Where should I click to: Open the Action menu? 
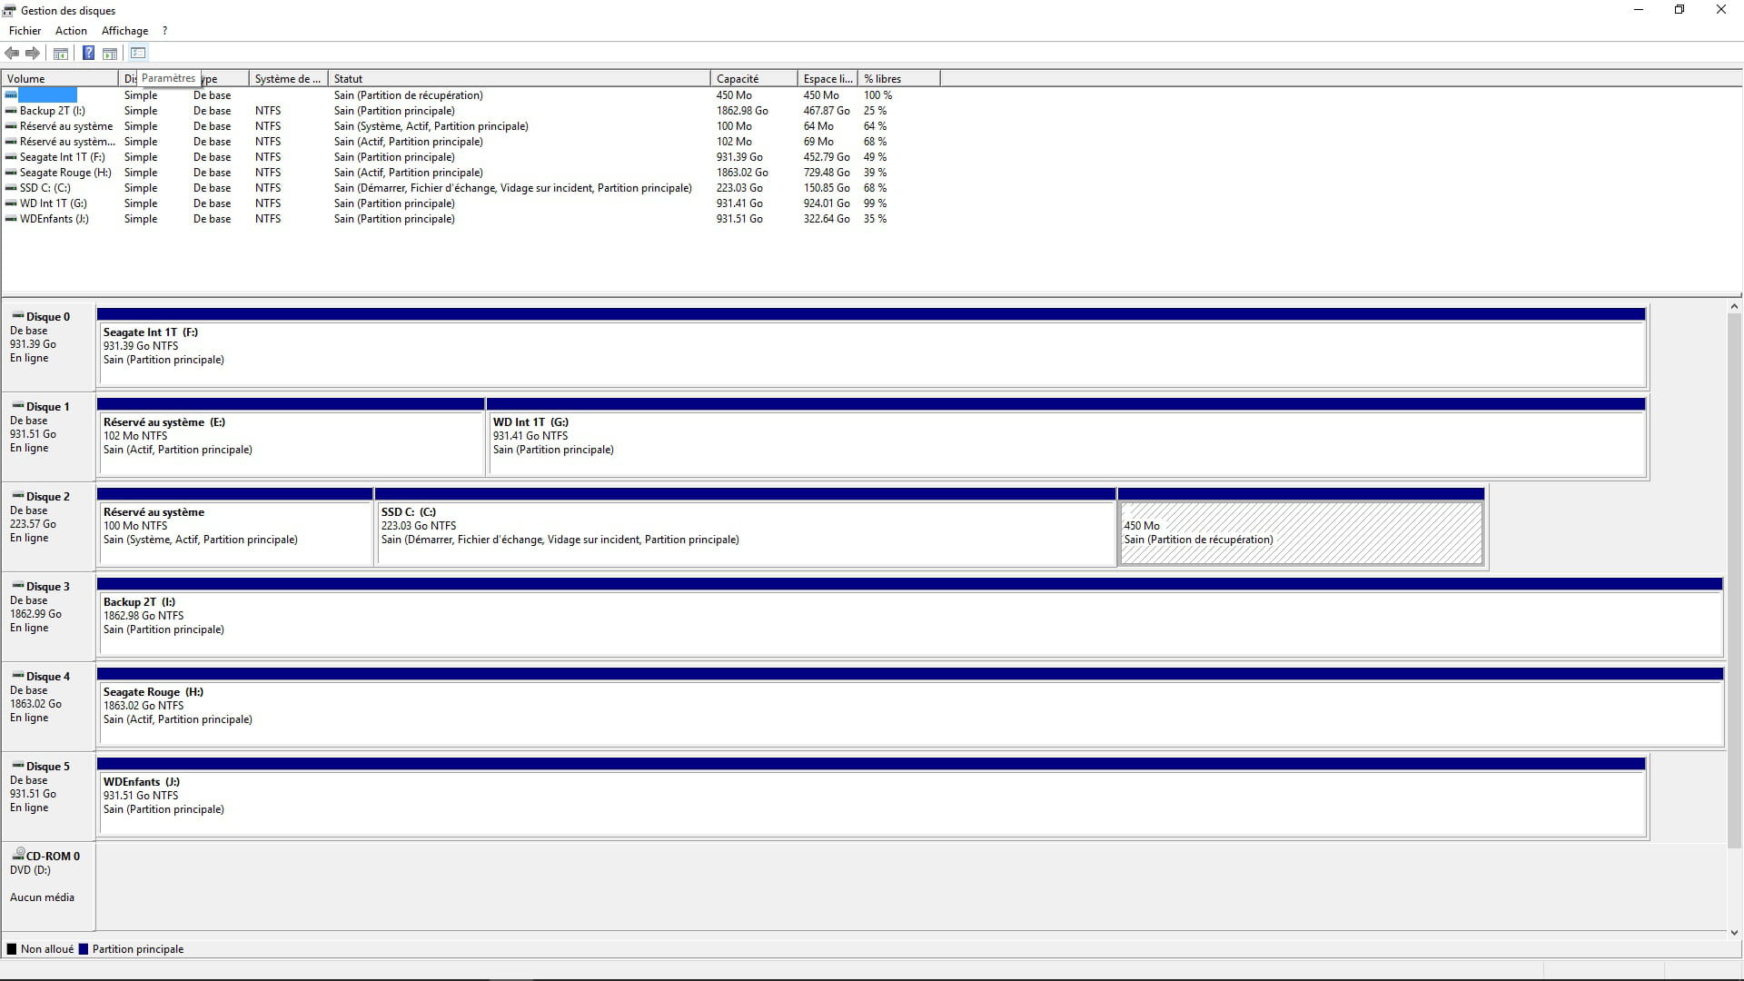coord(71,31)
